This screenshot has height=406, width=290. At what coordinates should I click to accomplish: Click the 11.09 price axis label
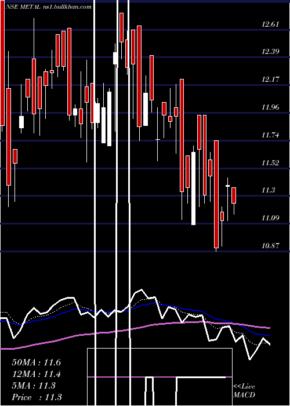270,218
